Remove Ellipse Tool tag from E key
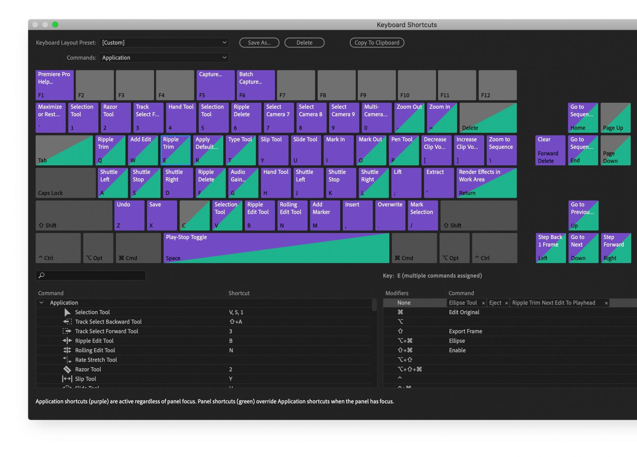Viewport: 637px width, 457px height. [483, 303]
